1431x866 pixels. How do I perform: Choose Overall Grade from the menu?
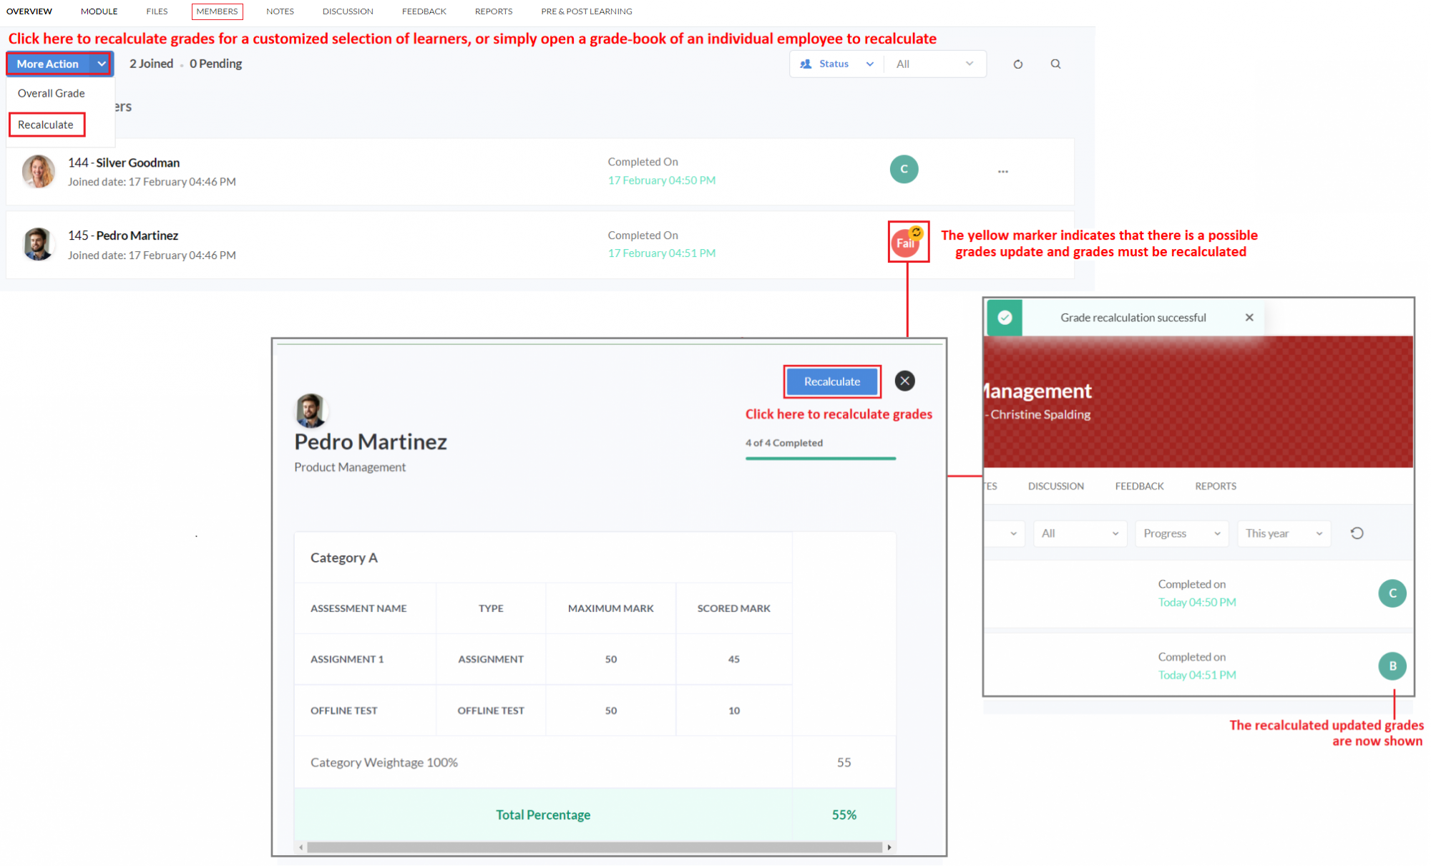[x=52, y=93]
